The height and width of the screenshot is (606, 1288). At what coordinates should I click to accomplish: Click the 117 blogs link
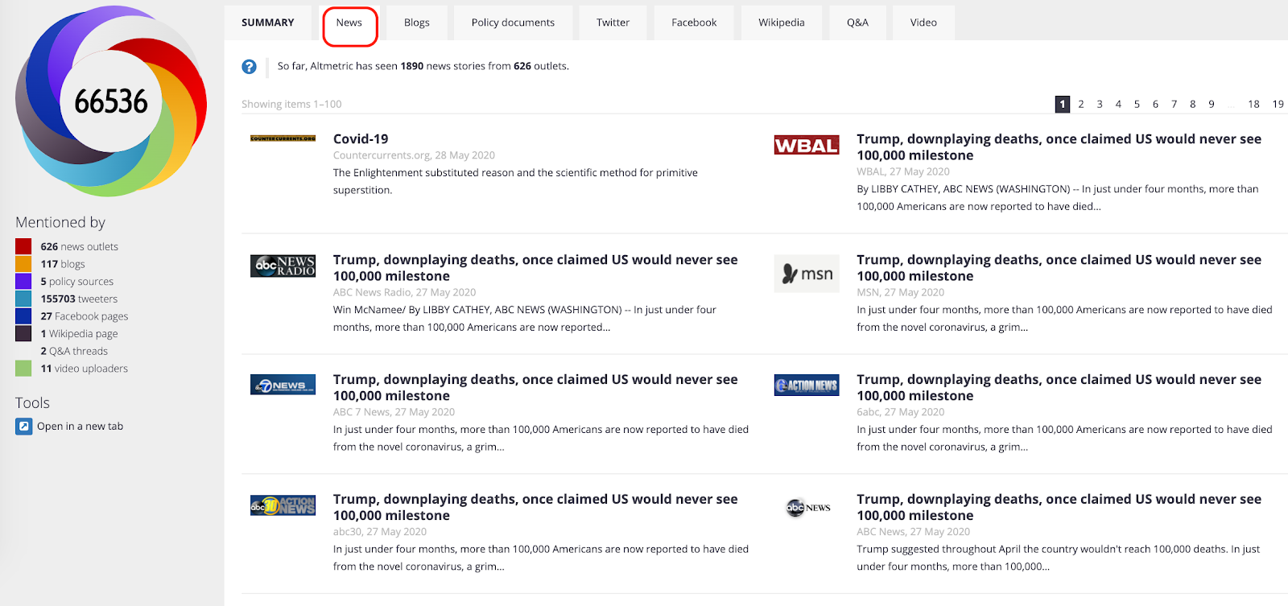(x=63, y=264)
